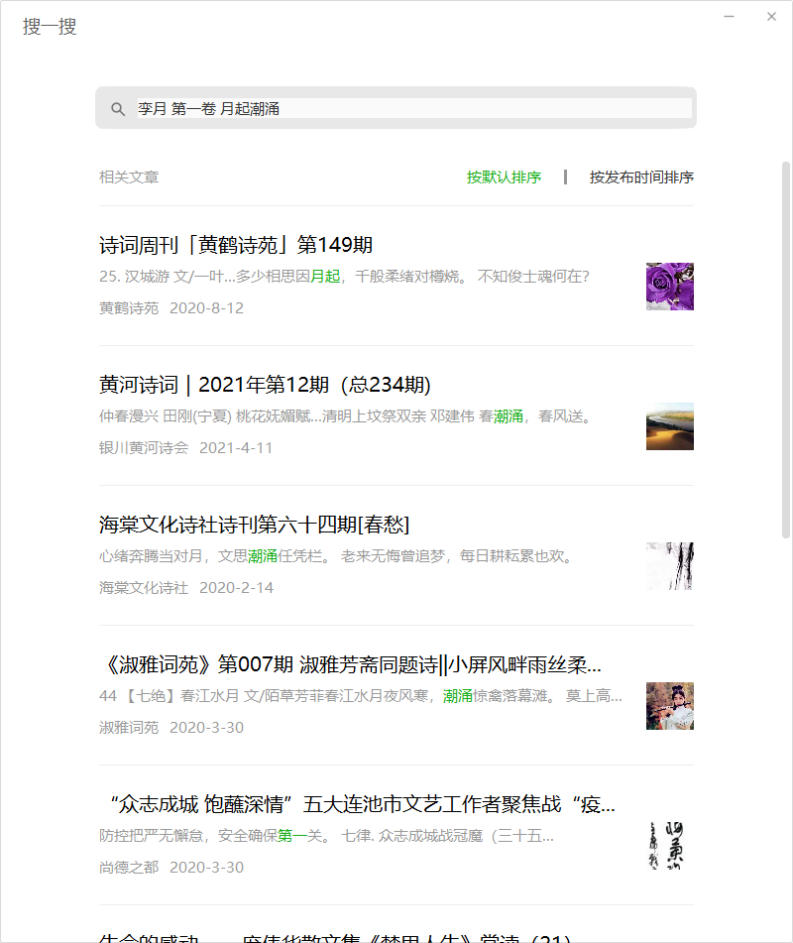Open the ink painting thumbnail
Image resolution: width=793 pixels, height=943 pixels.
coord(670,566)
